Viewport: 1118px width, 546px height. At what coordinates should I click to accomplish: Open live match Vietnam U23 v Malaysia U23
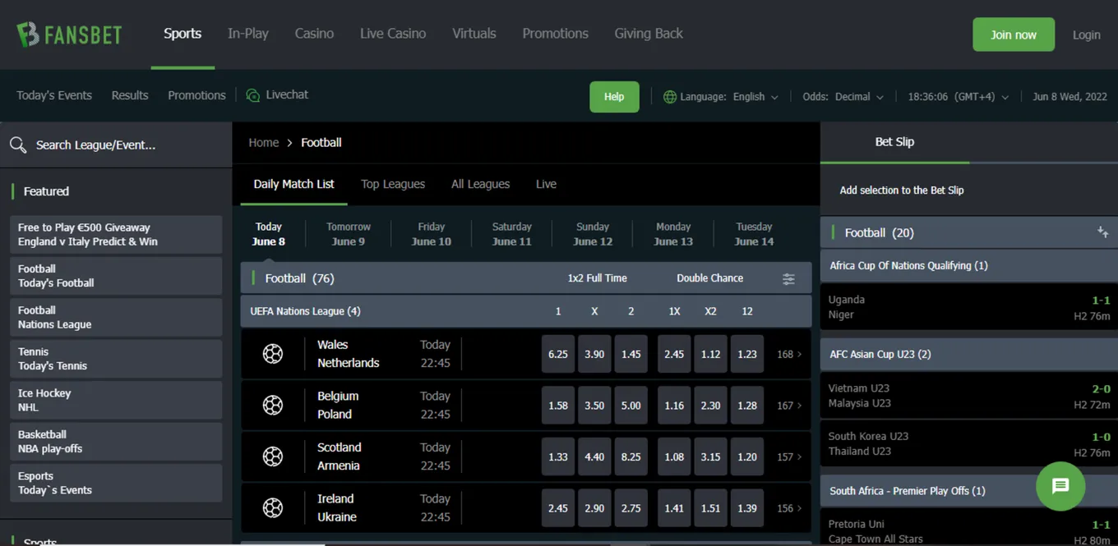[969, 396]
